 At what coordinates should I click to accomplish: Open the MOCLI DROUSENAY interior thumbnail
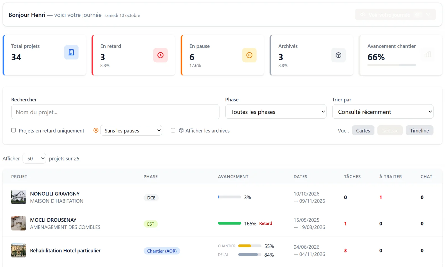click(x=19, y=223)
